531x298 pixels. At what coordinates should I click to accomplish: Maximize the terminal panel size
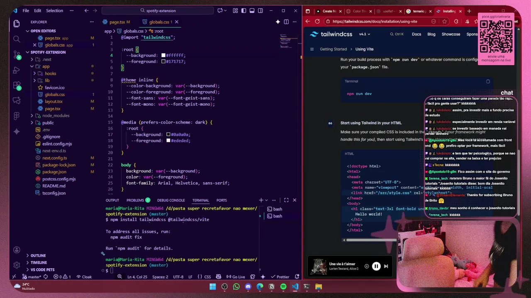[286, 200]
